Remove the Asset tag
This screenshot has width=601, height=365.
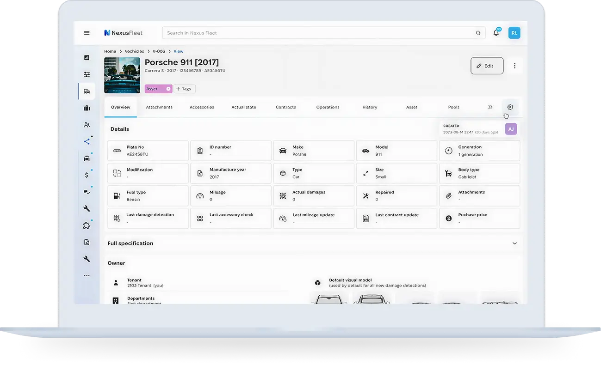pos(168,89)
